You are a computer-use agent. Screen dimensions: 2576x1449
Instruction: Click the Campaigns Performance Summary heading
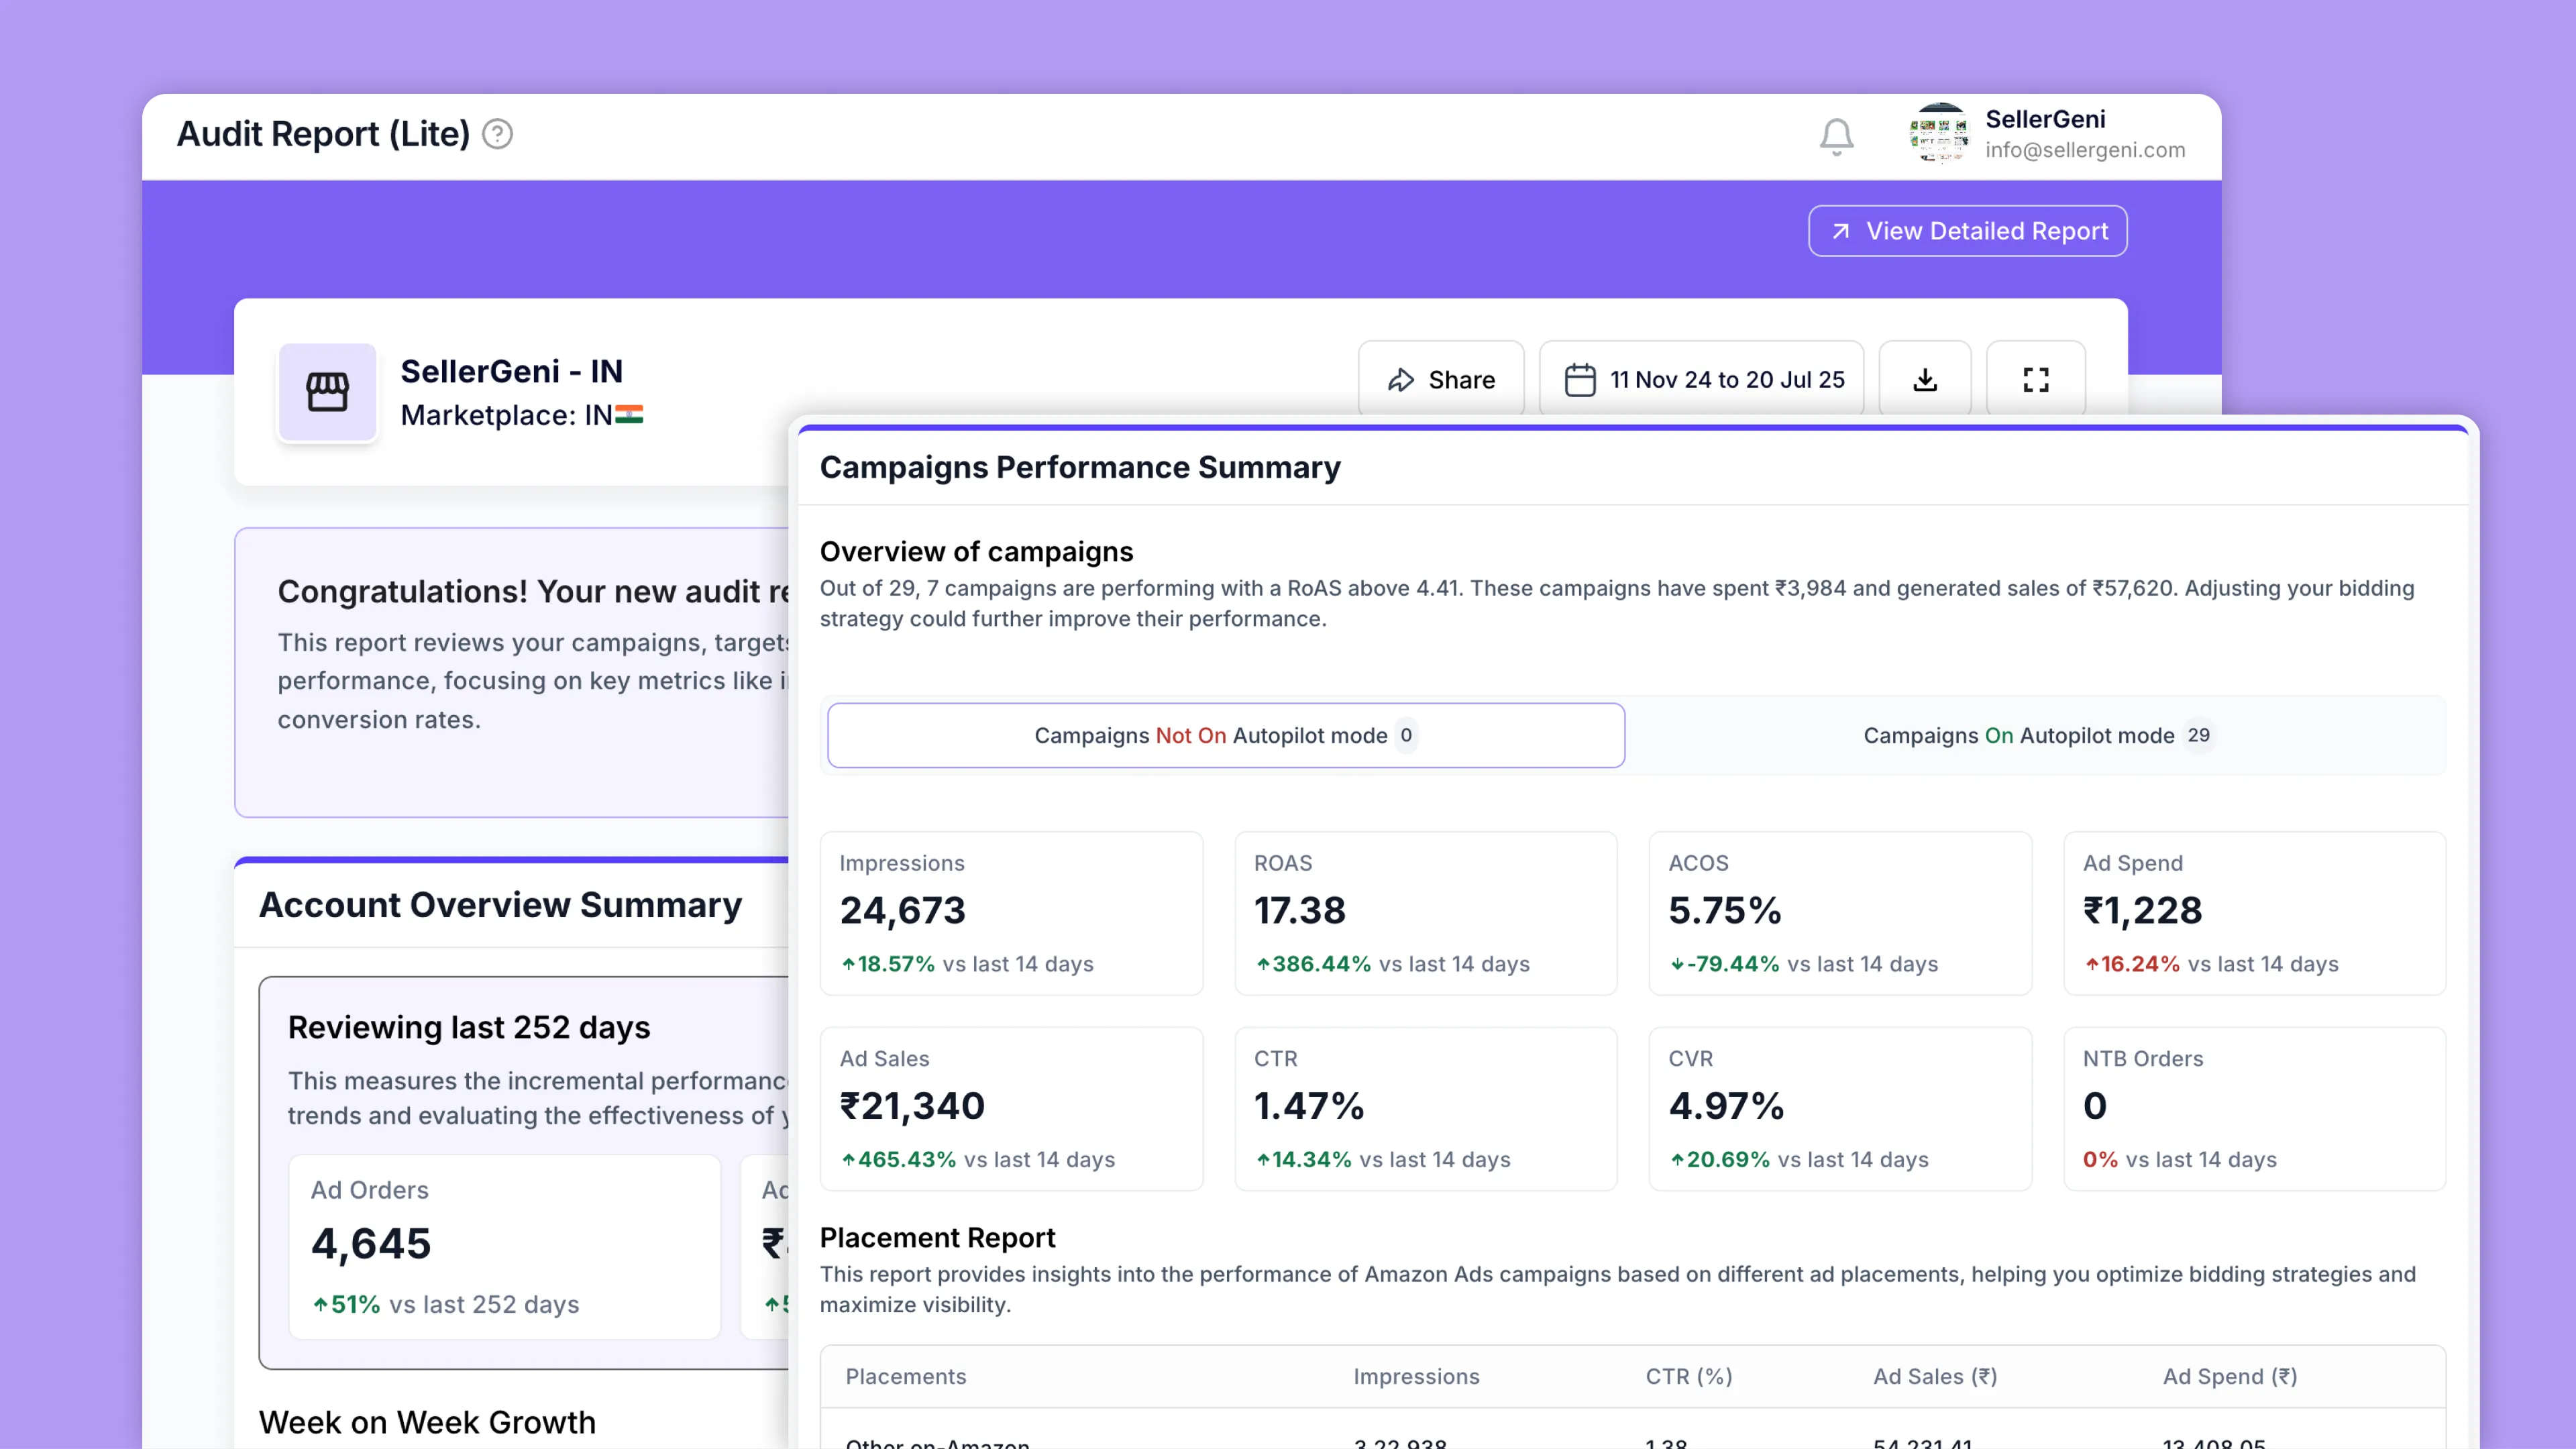(1080, 467)
